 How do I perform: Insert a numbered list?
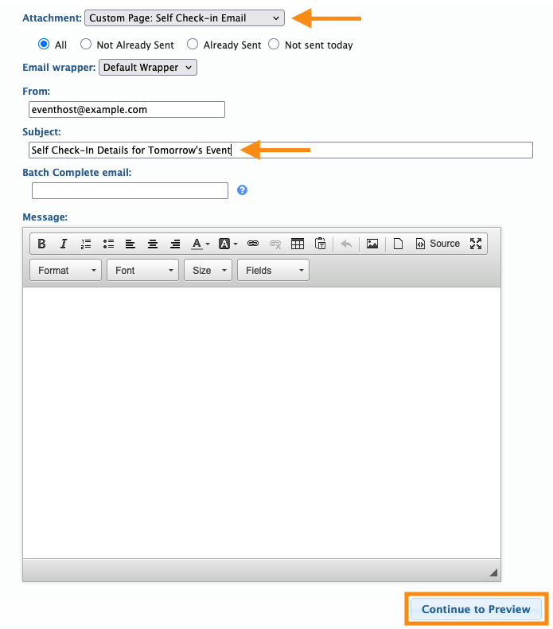point(86,244)
